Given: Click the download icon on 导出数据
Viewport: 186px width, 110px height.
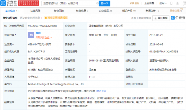Looking at the screenshot, I should click(x=155, y=18).
